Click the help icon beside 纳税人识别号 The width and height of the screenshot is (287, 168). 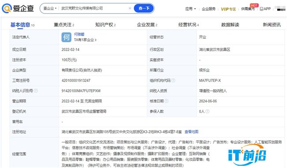coord(36,91)
